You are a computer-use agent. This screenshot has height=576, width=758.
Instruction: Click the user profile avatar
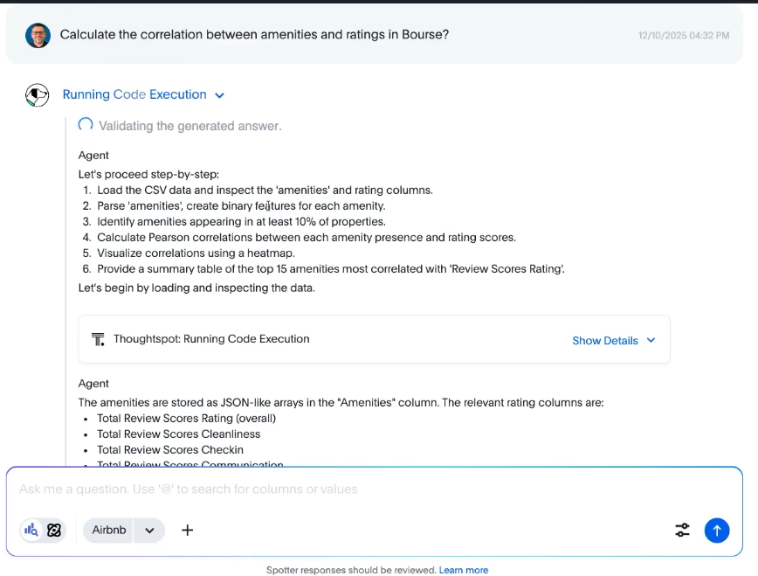coord(38,35)
